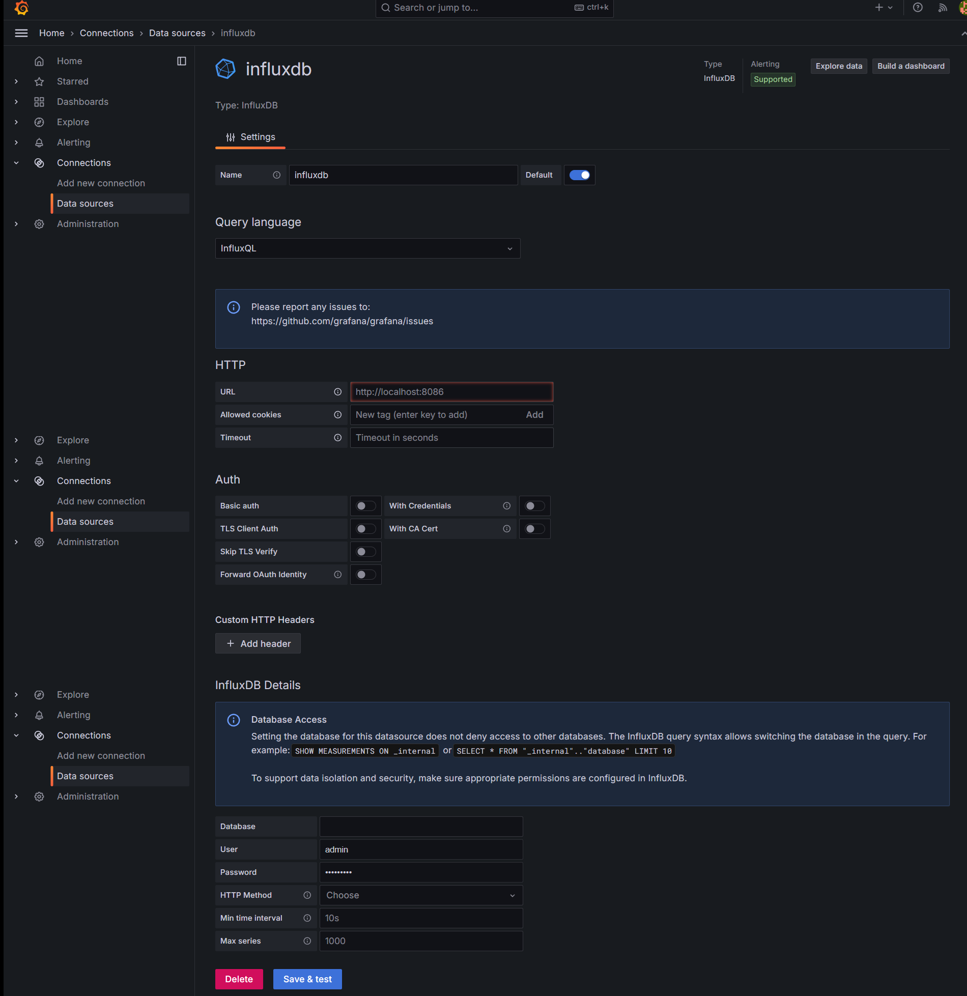Viewport: 967px width, 996px height.
Task: Click the Starred star icon
Action: point(39,81)
